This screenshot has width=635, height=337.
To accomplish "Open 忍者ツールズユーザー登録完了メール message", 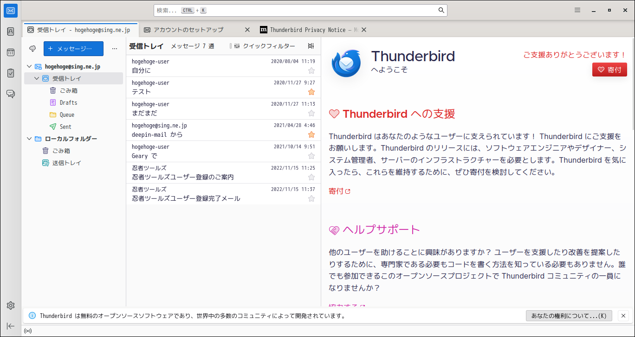I will pos(223,194).
